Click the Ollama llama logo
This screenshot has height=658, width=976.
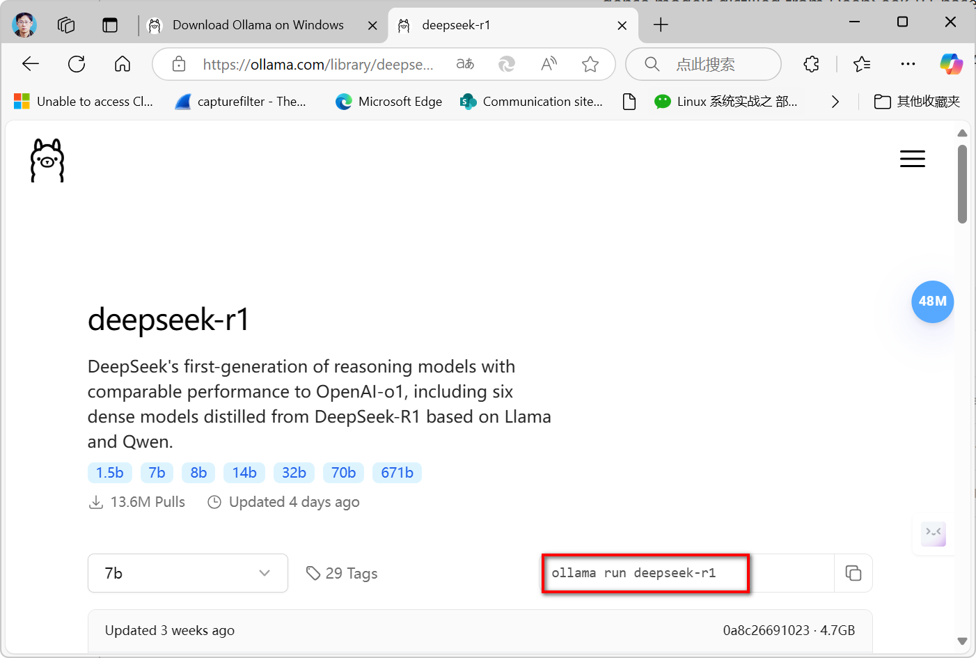pyautogui.click(x=47, y=160)
